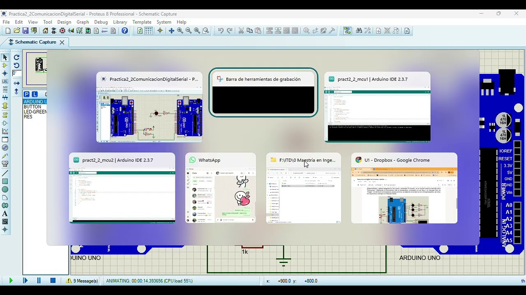Select the Terminals Mode tool
Viewport: 526px width, 295px height.
click(x=5, y=115)
